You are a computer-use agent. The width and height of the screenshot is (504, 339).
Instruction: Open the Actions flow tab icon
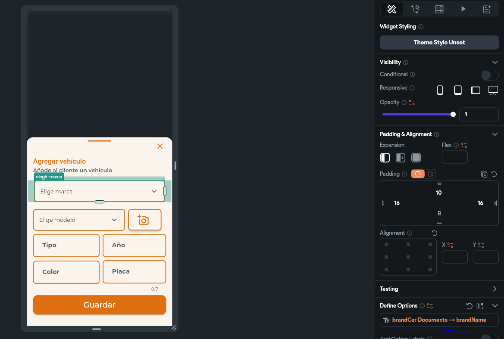click(x=415, y=9)
